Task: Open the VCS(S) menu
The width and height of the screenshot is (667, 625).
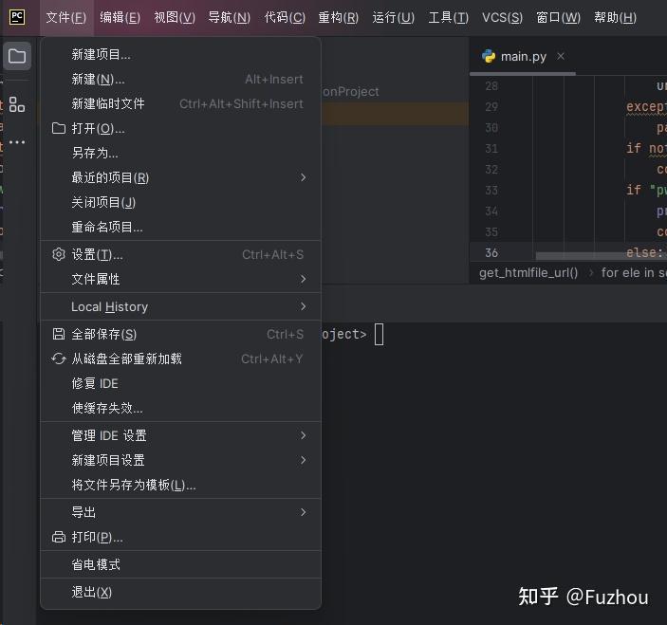Action: click(x=502, y=17)
